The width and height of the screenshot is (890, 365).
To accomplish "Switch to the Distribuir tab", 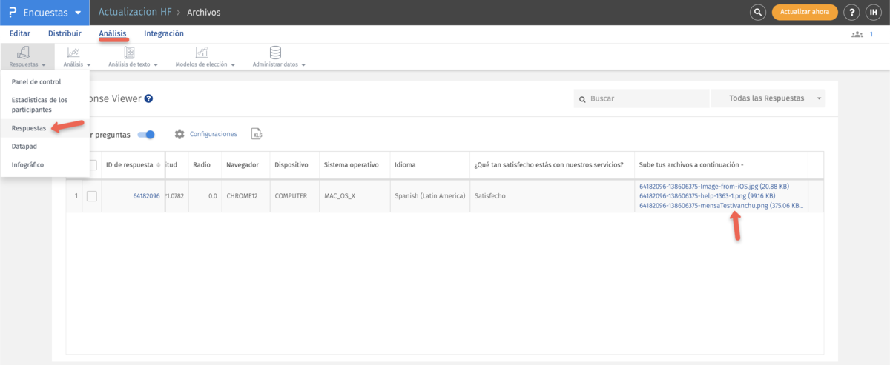I will [x=65, y=33].
